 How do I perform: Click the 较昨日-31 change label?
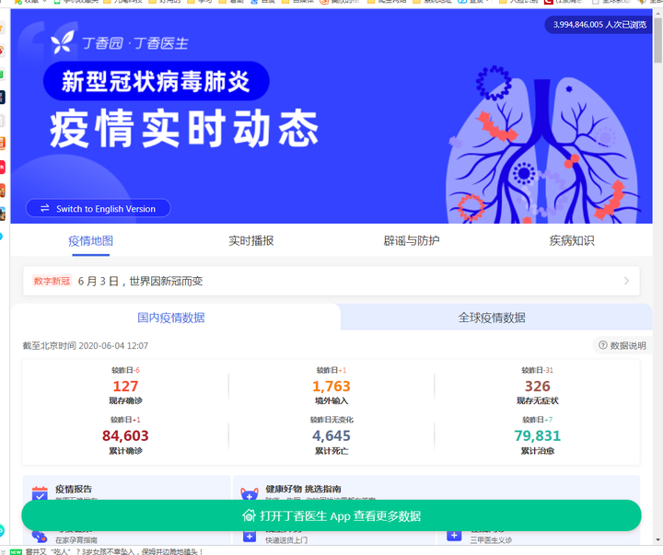tap(538, 370)
